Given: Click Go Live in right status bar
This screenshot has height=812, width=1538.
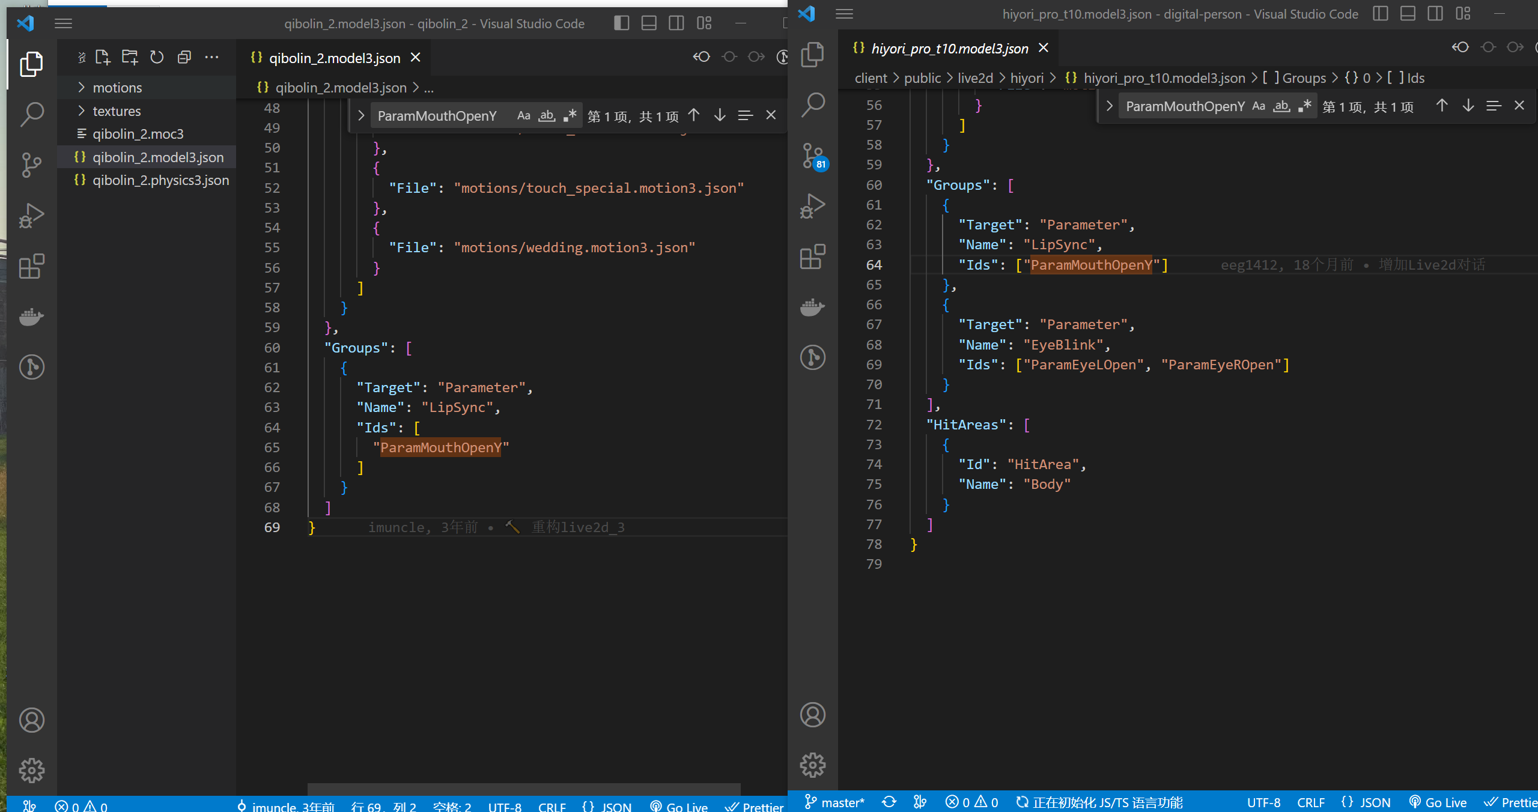Looking at the screenshot, I should point(1438,802).
